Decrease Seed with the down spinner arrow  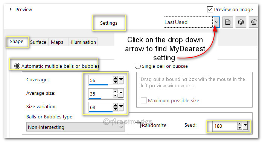pyautogui.click(x=239, y=127)
